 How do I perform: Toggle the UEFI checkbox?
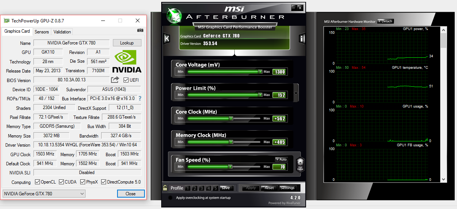tap(126, 80)
